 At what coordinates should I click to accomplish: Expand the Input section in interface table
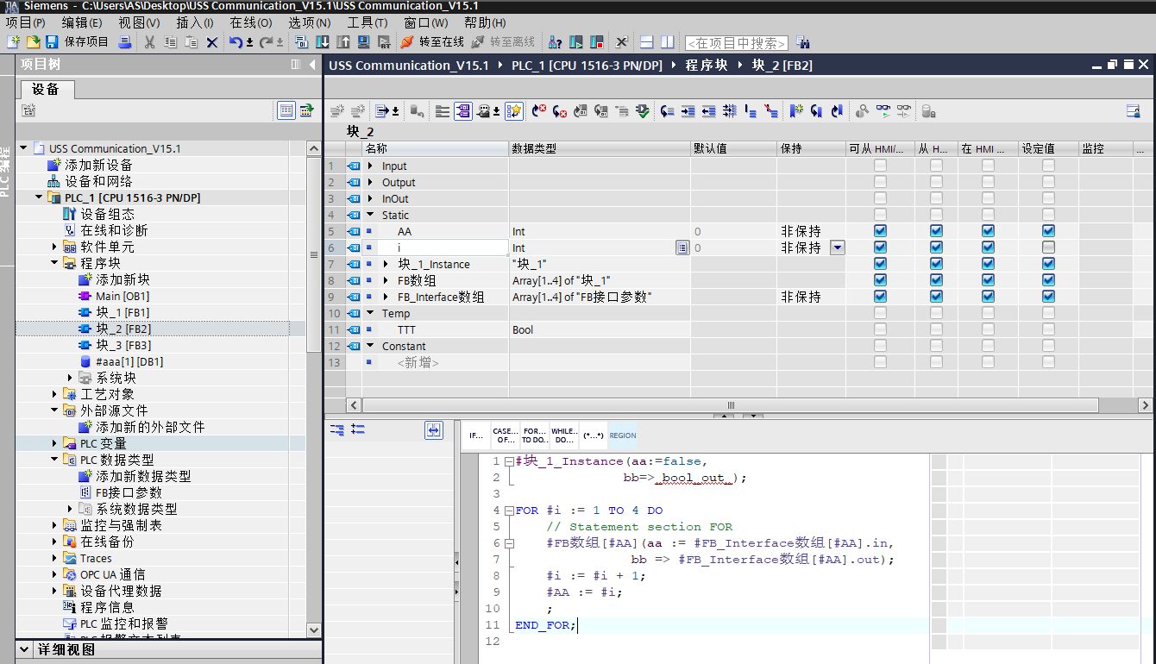[x=371, y=166]
